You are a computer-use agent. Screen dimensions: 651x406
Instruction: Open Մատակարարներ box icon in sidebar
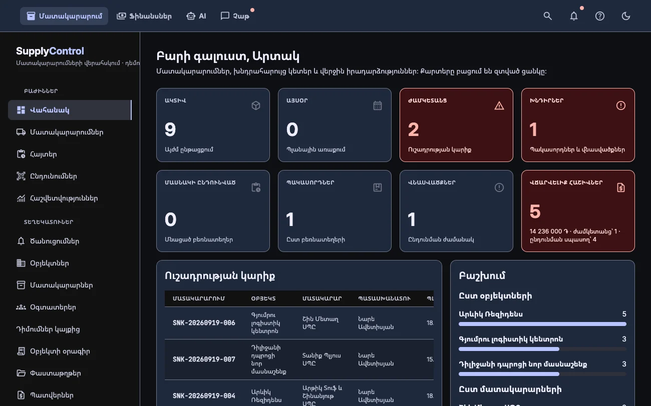click(21, 285)
